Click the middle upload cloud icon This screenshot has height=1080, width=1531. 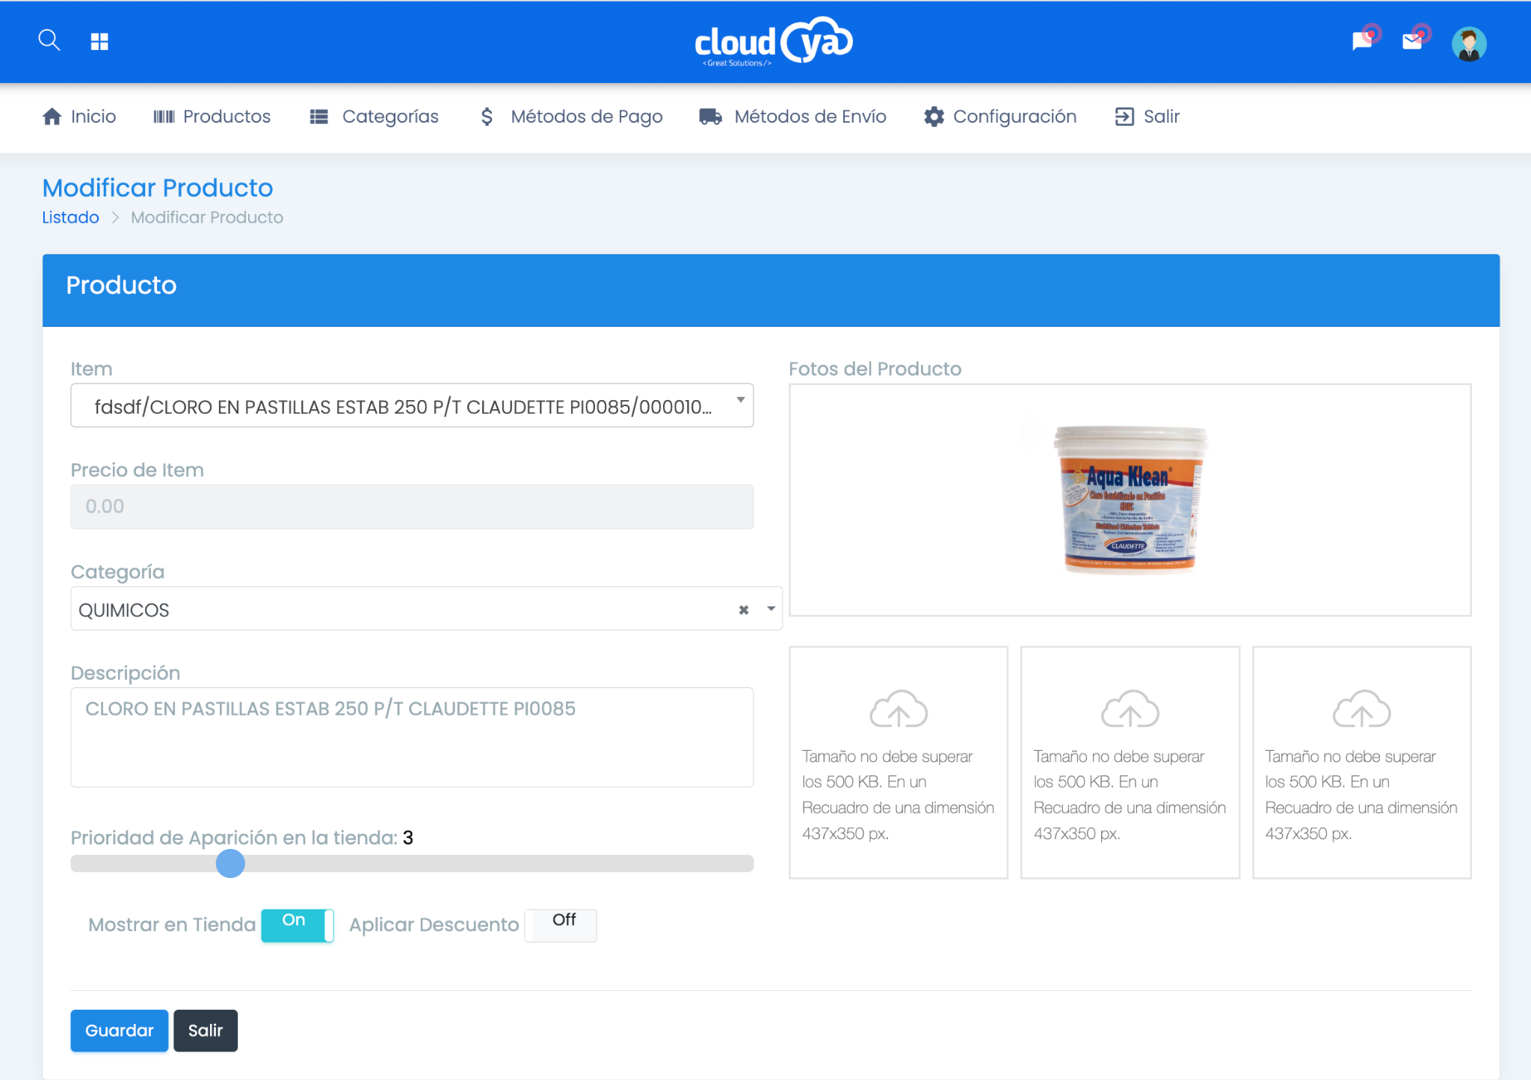(1130, 708)
